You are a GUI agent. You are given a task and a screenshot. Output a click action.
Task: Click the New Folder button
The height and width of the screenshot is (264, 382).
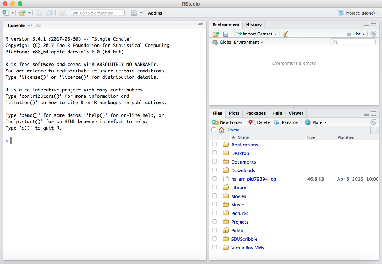click(x=227, y=122)
